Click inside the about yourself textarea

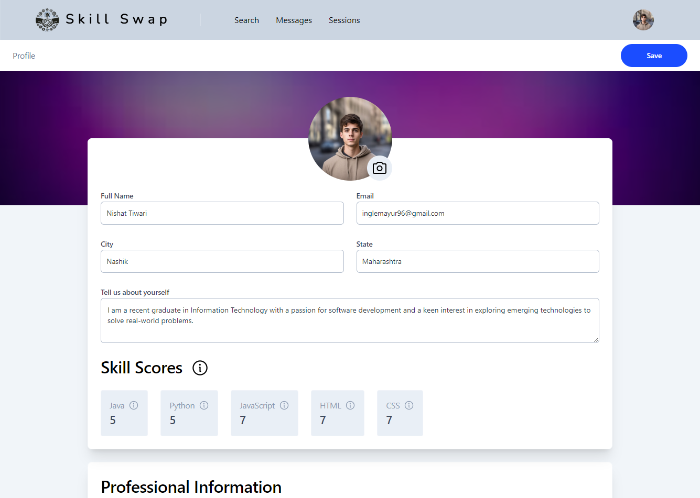[350, 320]
